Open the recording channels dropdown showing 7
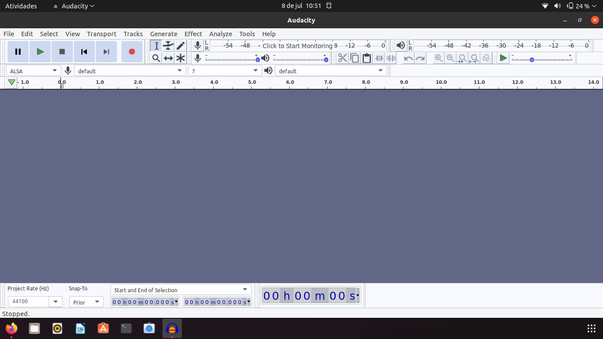 pos(225,71)
